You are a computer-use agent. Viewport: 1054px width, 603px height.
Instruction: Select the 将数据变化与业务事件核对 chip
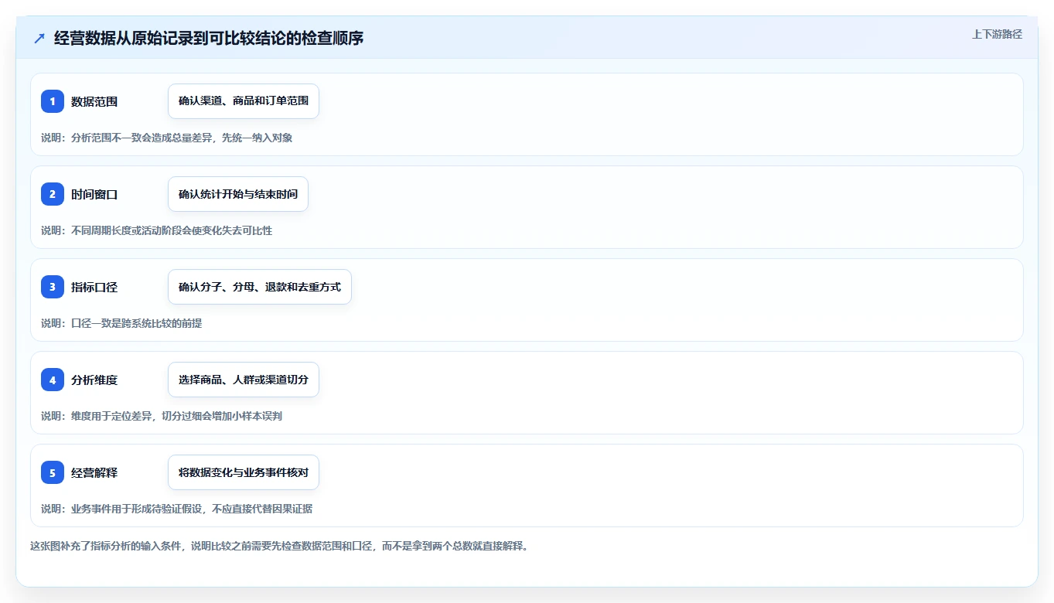pyautogui.click(x=244, y=472)
